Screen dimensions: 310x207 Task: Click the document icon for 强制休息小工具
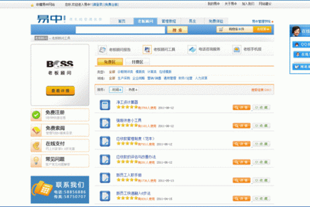pos(105,123)
